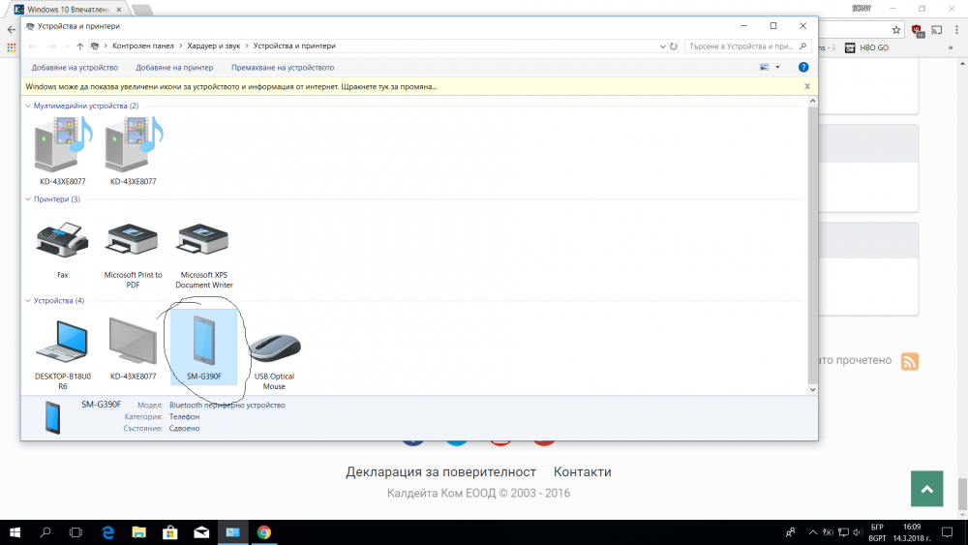The width and height of the screenshot is (968, 545).
Task: Click the search field in Devices window
Action: (x=741, y=46)
